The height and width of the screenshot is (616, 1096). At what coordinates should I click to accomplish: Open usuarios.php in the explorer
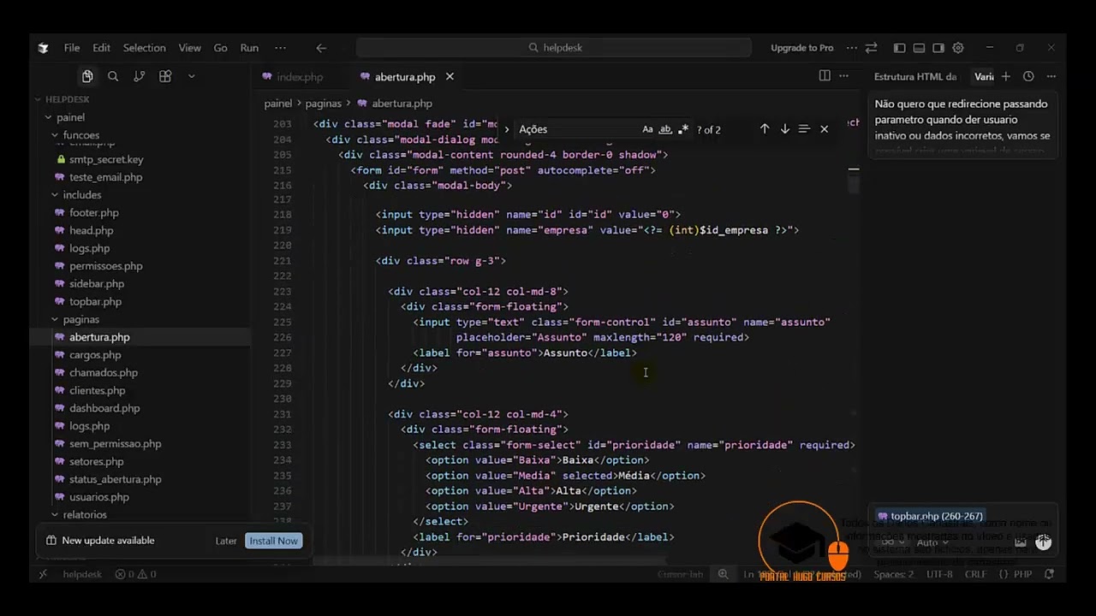[x=98, y=497]
